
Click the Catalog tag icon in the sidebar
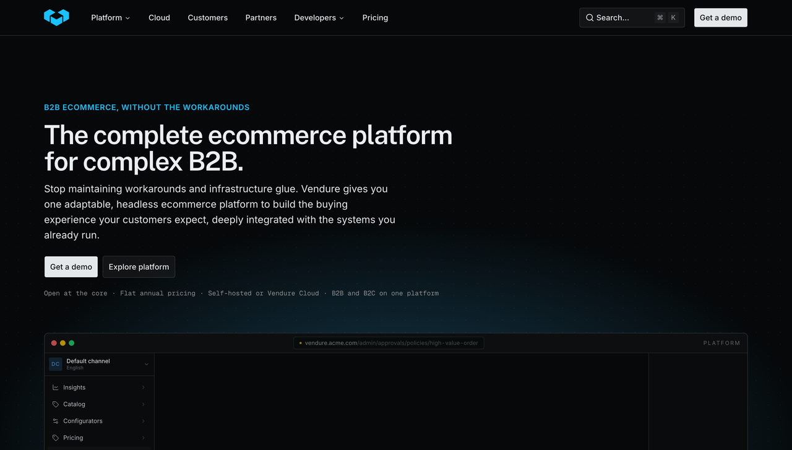[56, 404]
